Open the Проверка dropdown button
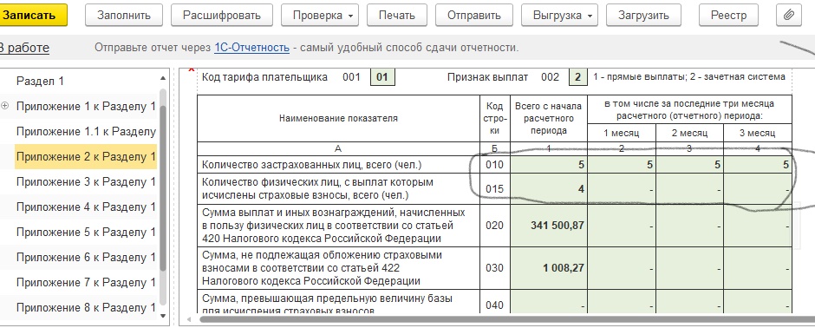The width and height of the screenshot is (815, 328). 320,15
